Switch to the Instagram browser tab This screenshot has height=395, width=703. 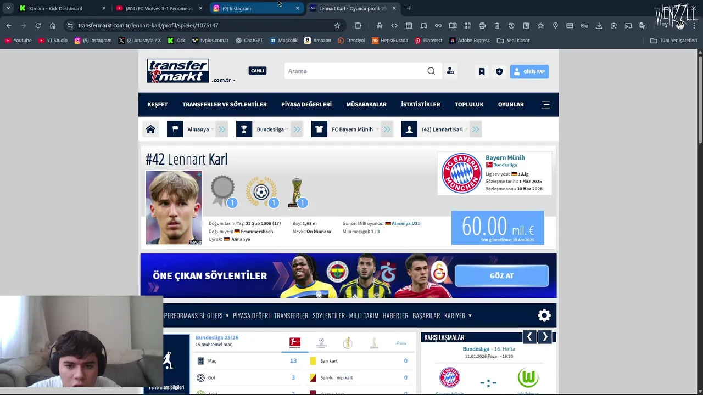coord(257,8)
